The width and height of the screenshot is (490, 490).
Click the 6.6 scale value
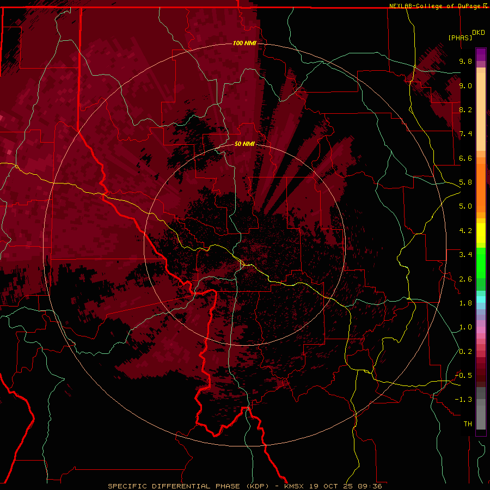click(x=465, y=158)
